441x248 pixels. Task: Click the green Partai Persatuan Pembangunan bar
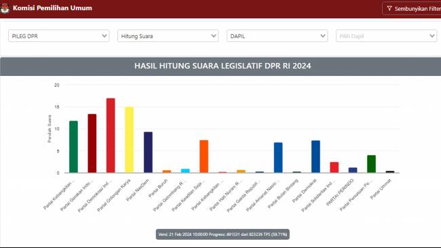tap(371, 164)
